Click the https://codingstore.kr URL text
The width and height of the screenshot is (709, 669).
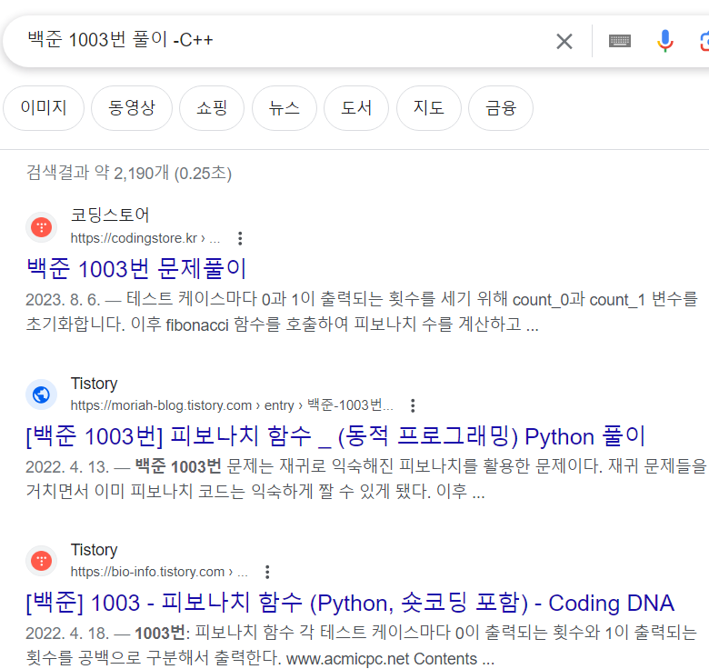tap(145, 238)
